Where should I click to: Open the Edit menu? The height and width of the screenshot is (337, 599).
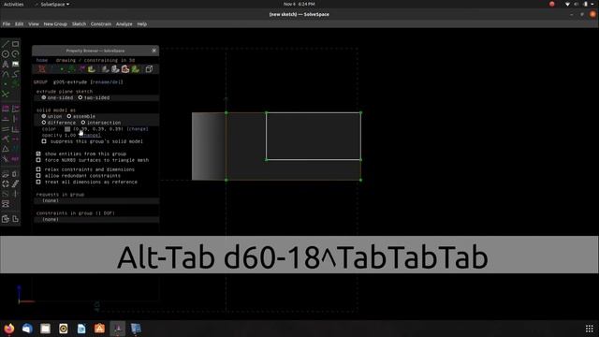point(19,24)
